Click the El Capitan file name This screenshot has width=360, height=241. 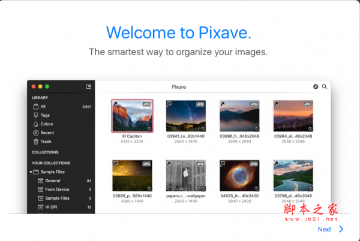(x=132, y=136)
